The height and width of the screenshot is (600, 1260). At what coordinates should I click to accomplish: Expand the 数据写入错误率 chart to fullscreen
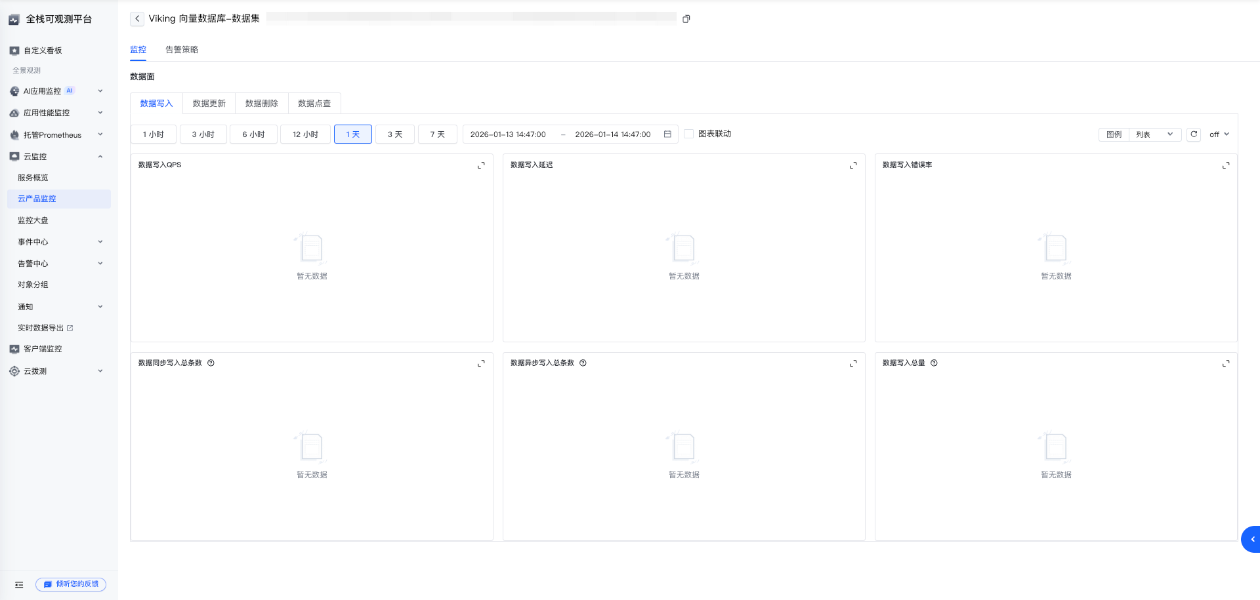1225,165
